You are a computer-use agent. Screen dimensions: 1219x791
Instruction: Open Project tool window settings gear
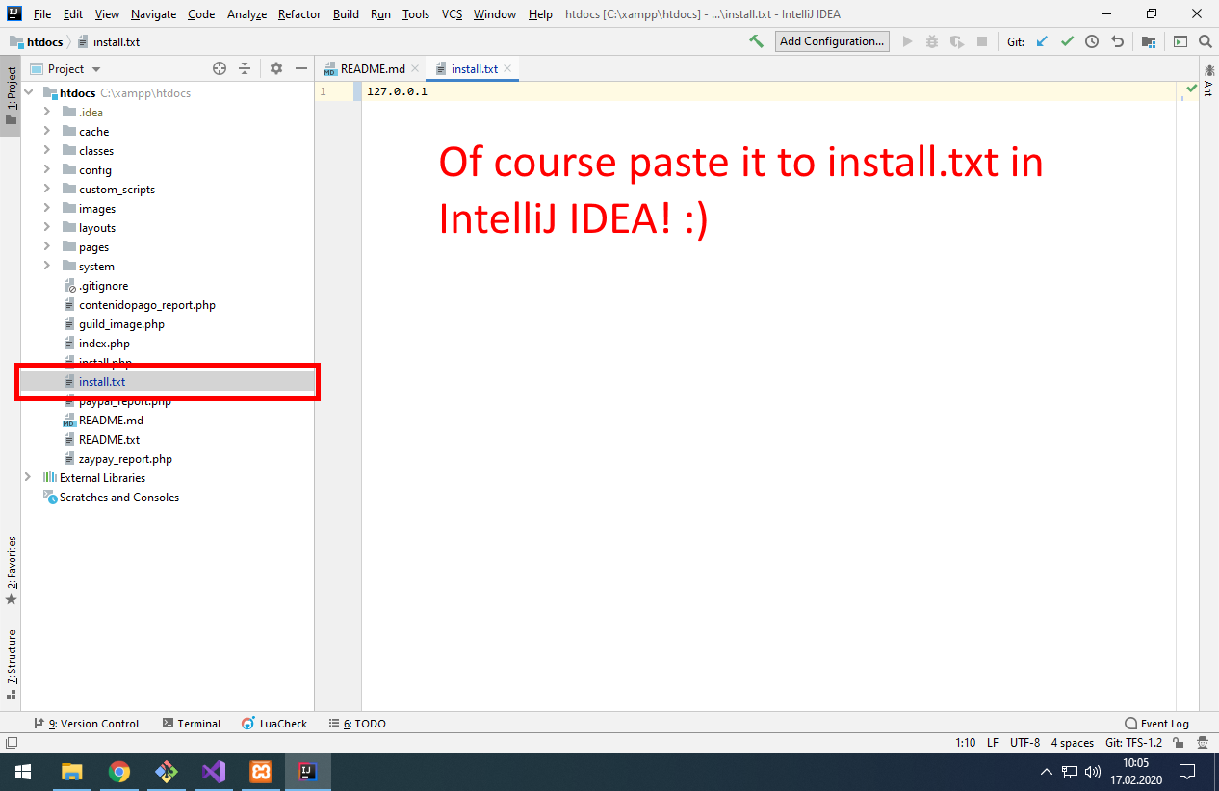tap(276, 68)
